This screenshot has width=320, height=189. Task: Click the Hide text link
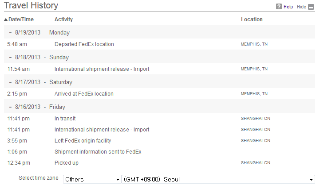301,7
